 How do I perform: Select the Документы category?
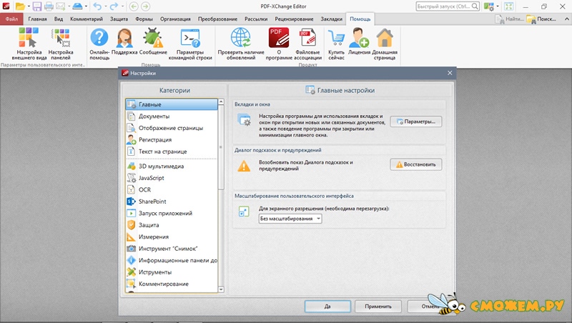(x=172, y=116)
